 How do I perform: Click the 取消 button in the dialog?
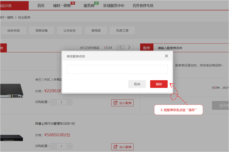pos(137,84)
